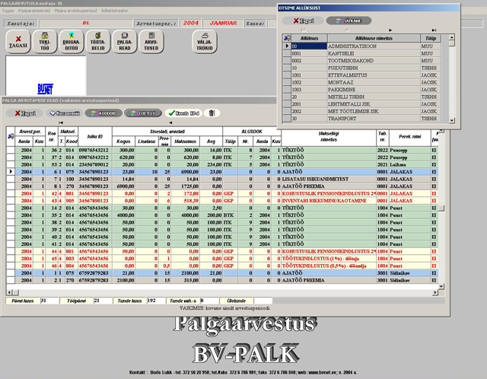The image size is (487, 379).
Task: Click the Tunde vah.-s field with 8
Action: point(209,301)
